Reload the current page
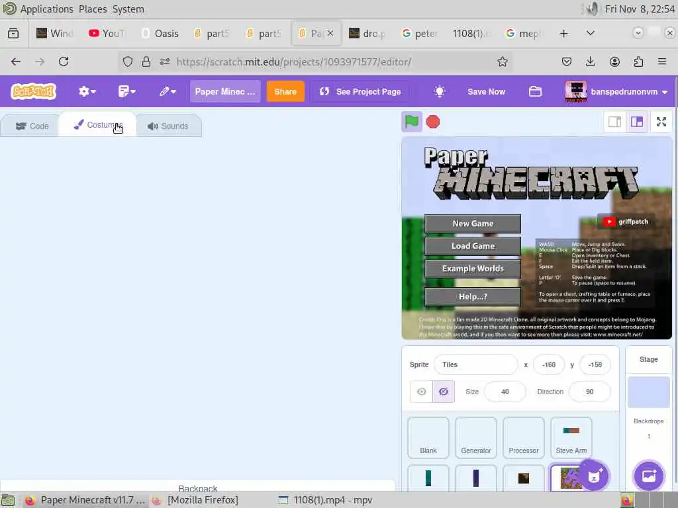 coord(64,62)
